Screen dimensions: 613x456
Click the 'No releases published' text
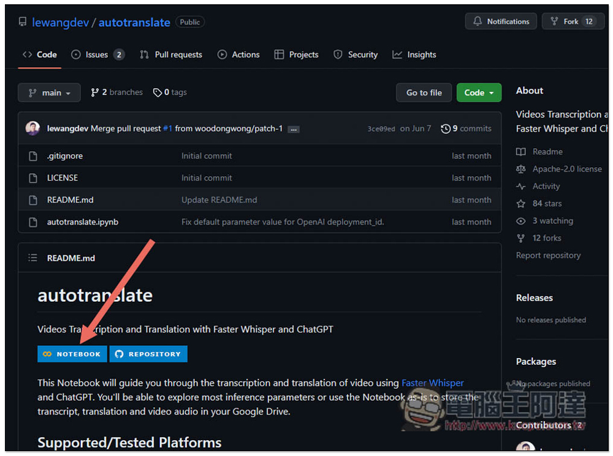[551, 320]
